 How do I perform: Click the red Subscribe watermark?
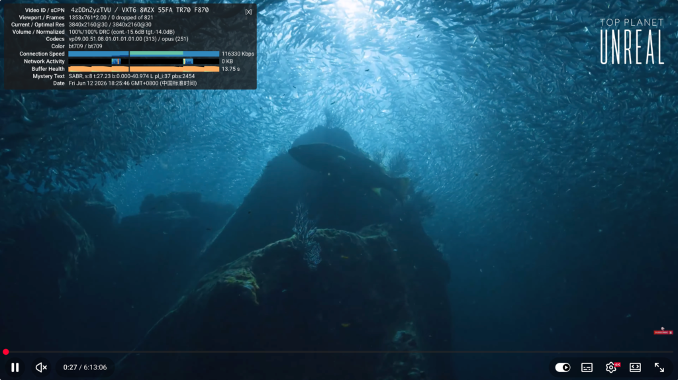(x=663, y=332)
